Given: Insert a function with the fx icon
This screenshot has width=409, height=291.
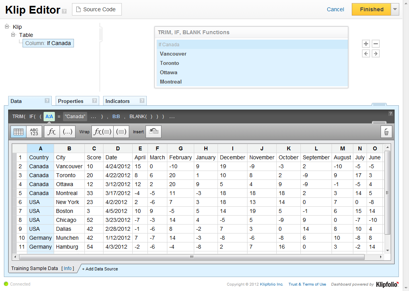Looking at the screenshot, I should point(52,132).
